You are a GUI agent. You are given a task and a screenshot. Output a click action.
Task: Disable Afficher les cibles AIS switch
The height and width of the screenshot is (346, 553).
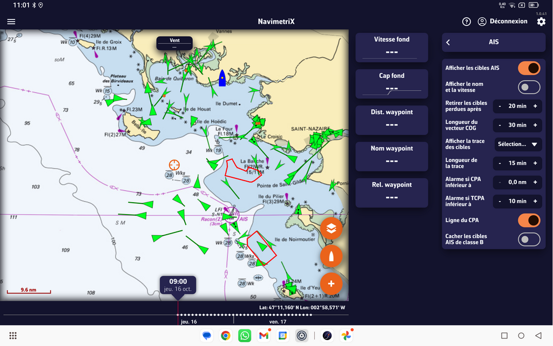529,68
